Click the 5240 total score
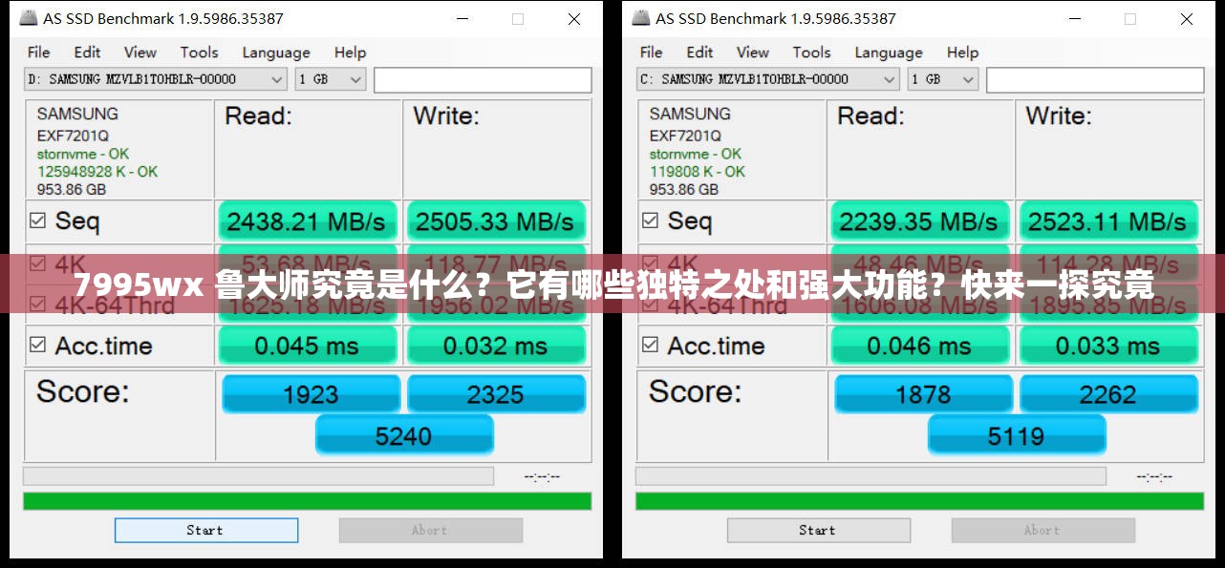This screenshot has height=568, width=1225. point(404,435)
